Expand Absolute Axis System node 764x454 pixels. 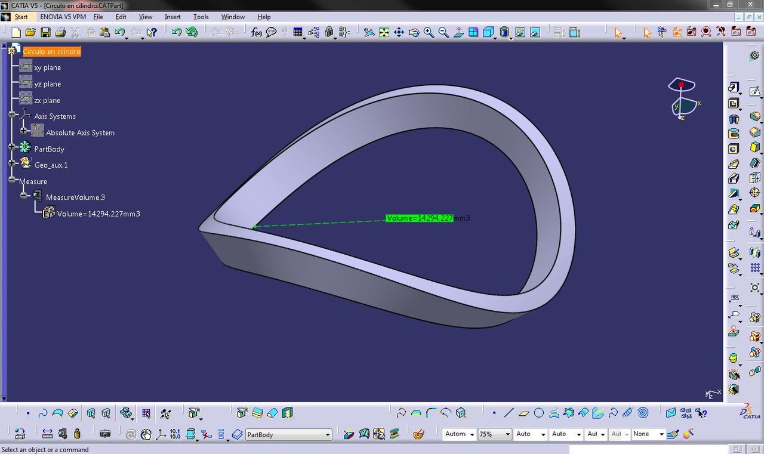24,130
